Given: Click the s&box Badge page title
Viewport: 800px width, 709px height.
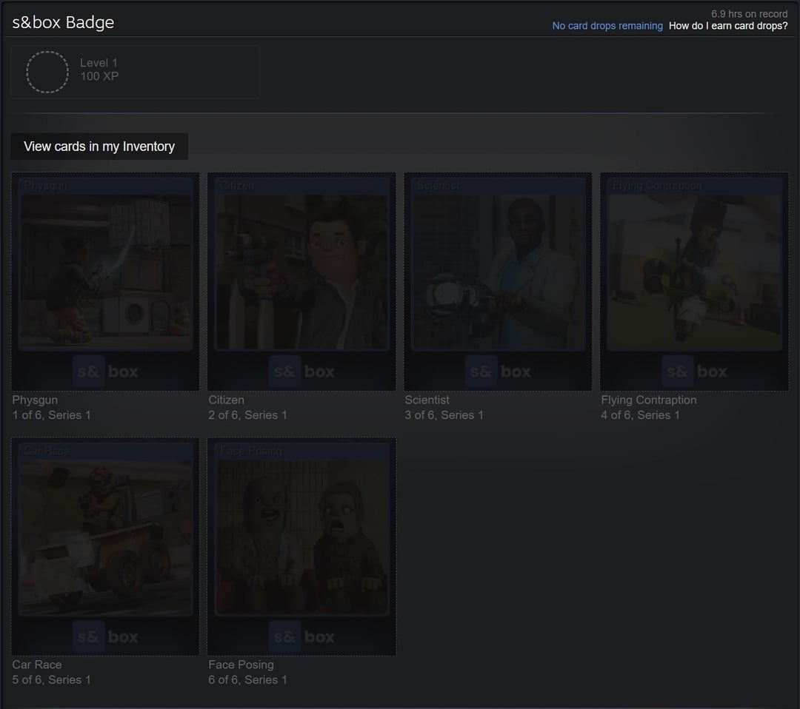Looking at the screenshot, I should 63,22.
